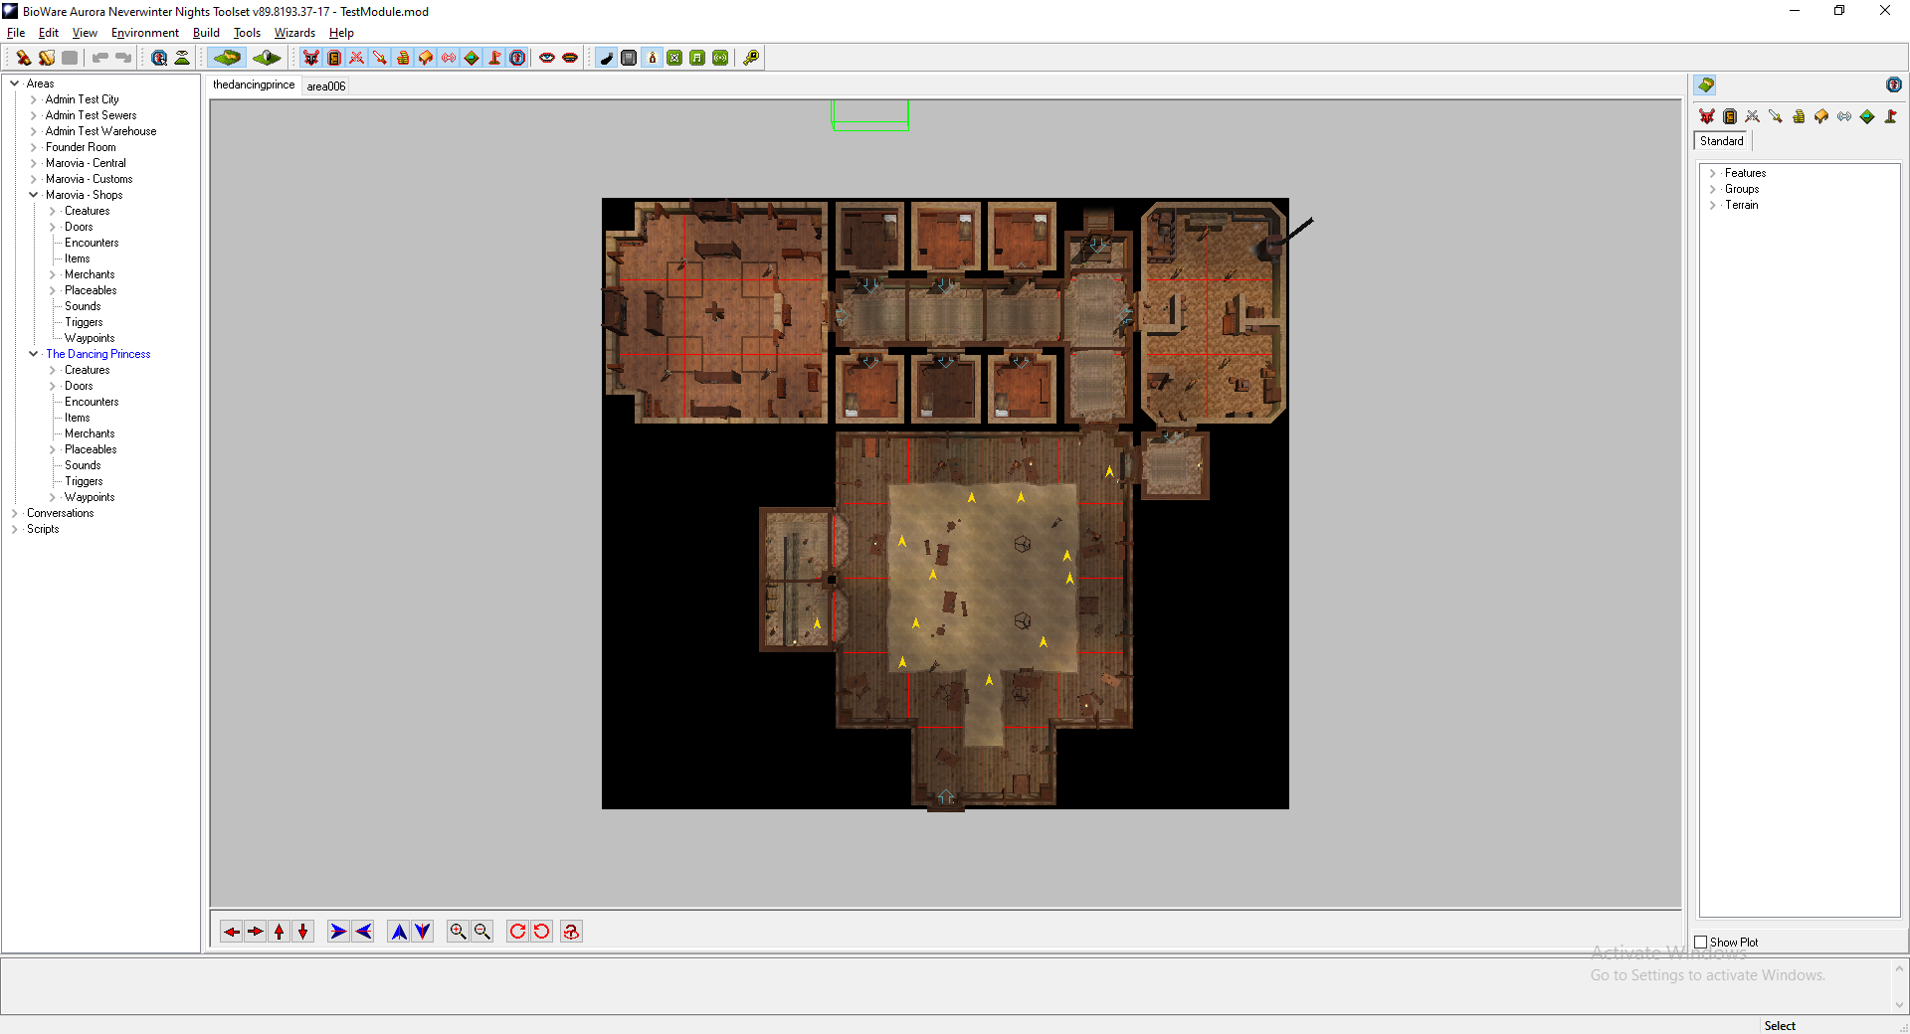
Task: Select the thedancingprince tab
Action: tap(254, 86)
